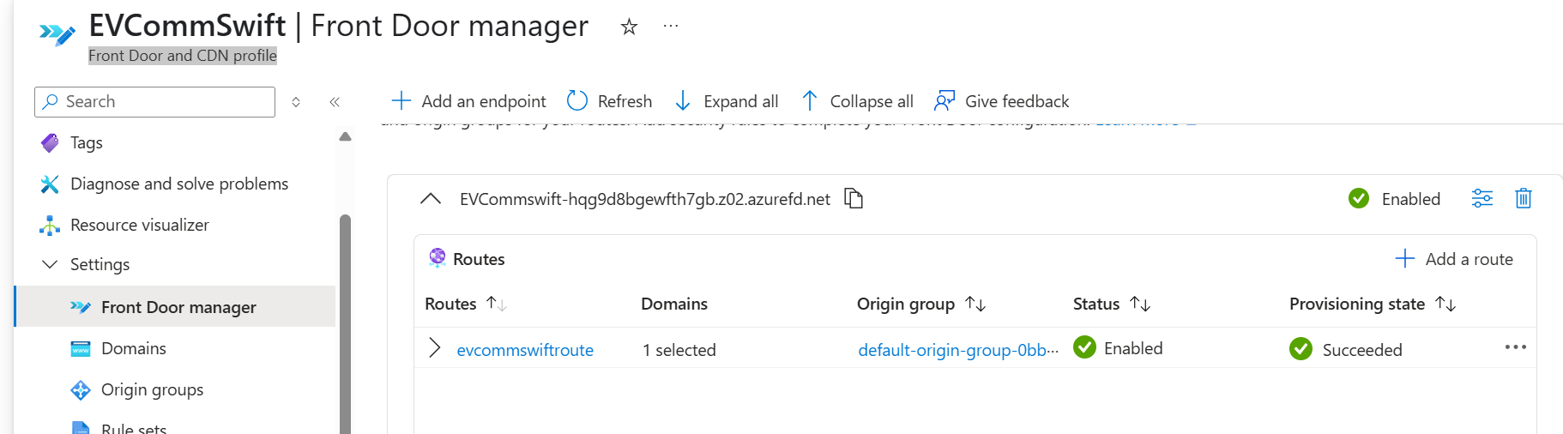This screenshot has width=1563, height=434.
Task: Click the sidebar scrollbar
Action: [346, 324]
